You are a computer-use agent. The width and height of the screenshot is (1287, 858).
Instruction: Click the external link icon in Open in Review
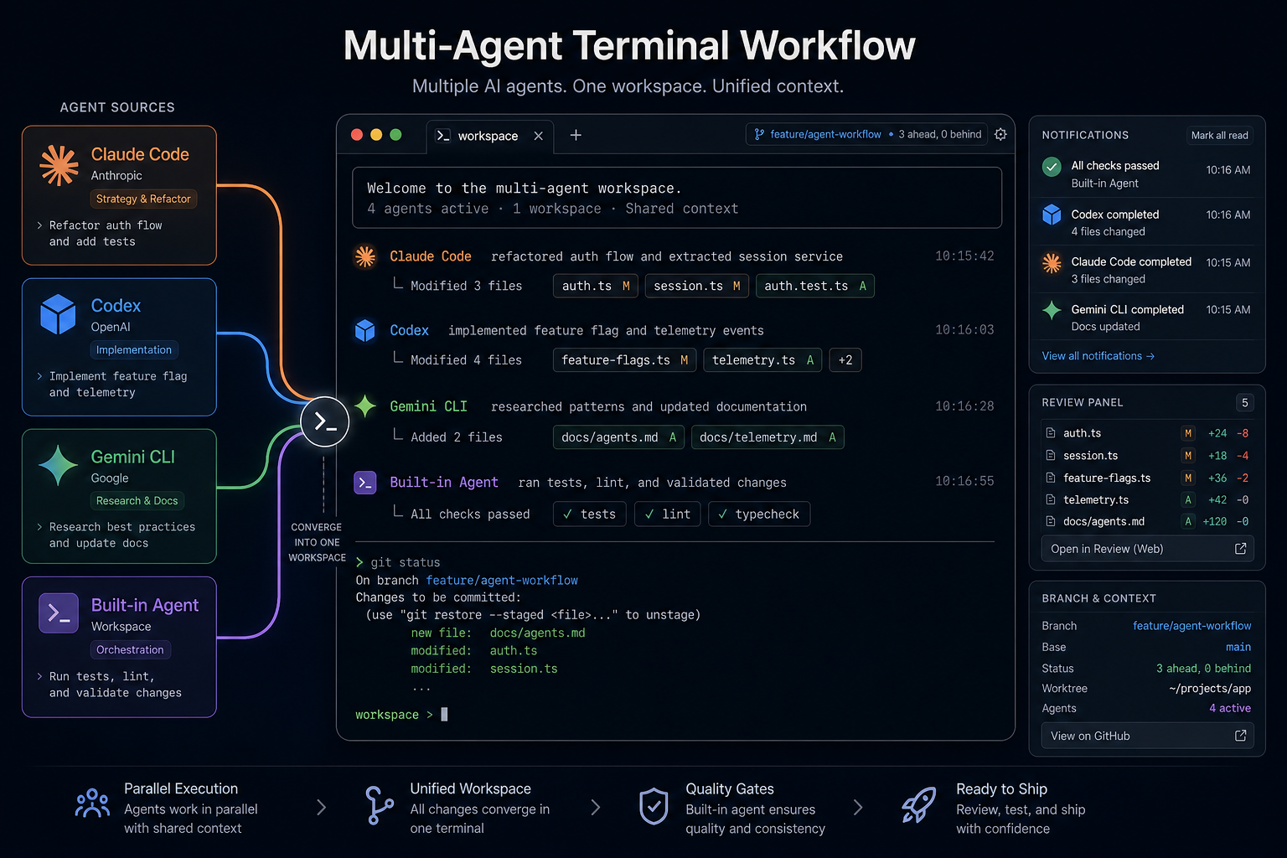coord(1240,549)
